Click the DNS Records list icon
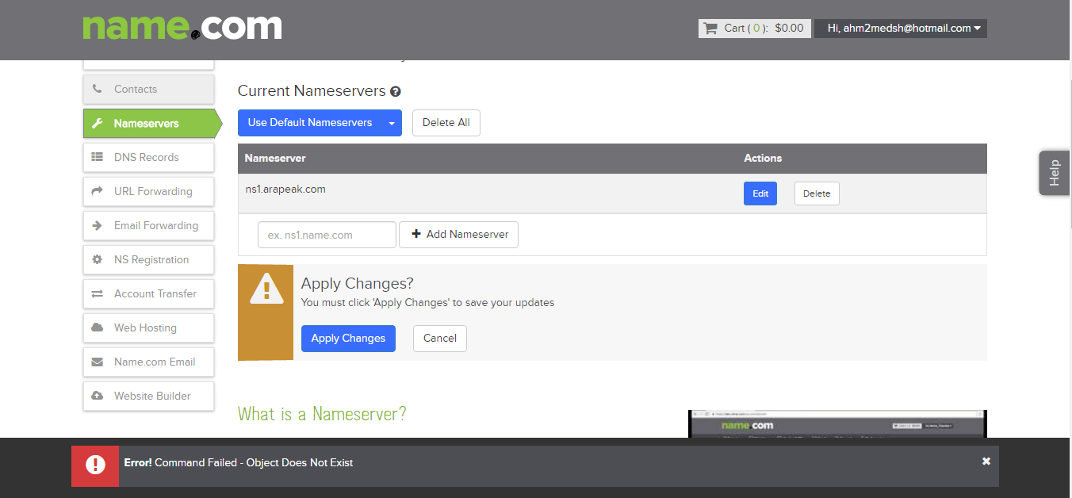Viewport: 1072px width, 498px height. 98,157
